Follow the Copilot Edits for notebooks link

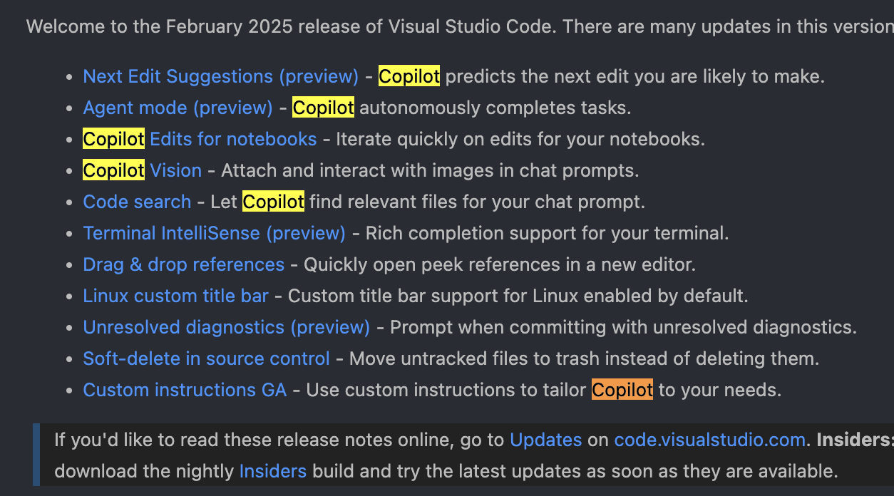coord(200,139)
